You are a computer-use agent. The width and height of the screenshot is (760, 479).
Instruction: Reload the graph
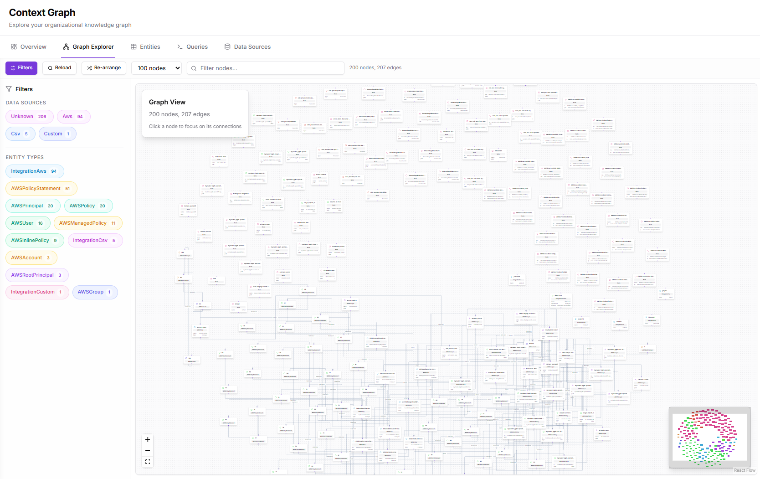(60, 68)
